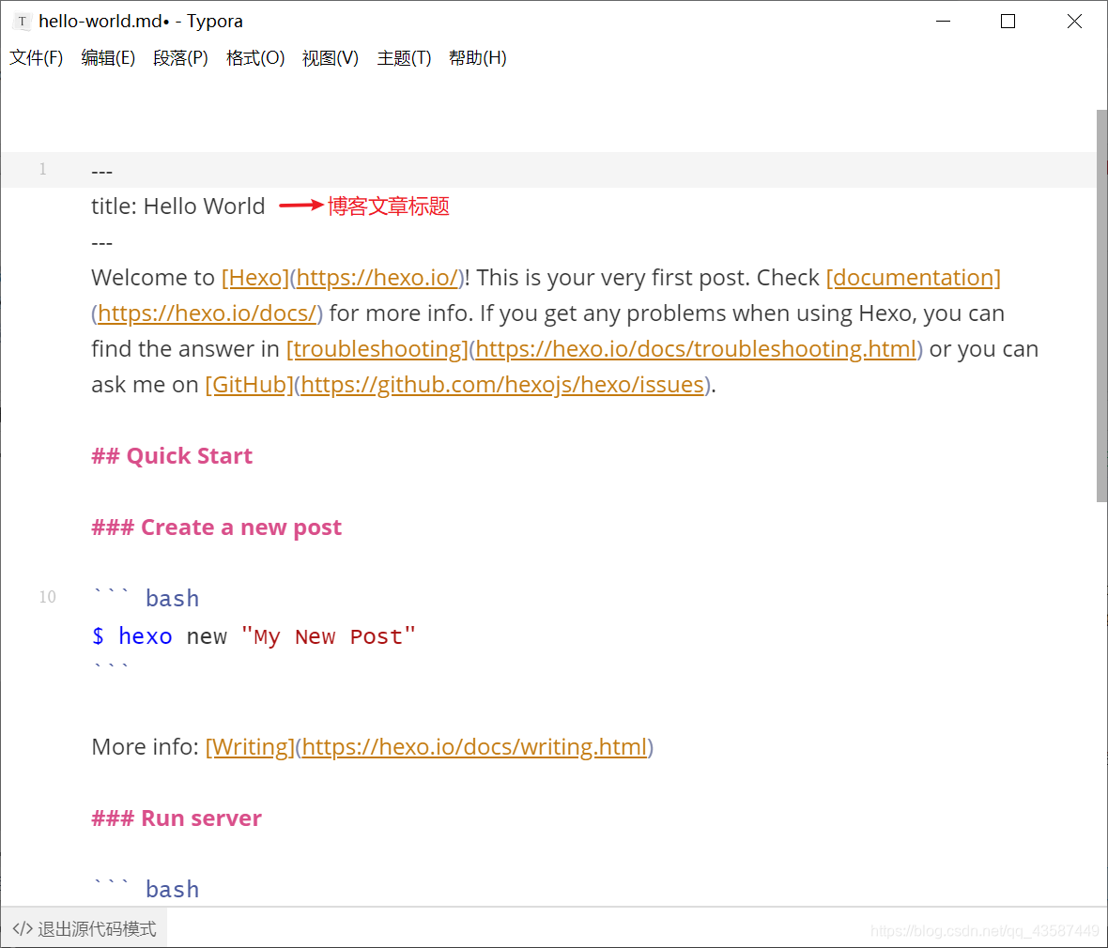This screenshot has width=1108, height=948.
Task: Click the github.com/hexojs/hexo/issues URL
Action: click(x=502, y=384)
